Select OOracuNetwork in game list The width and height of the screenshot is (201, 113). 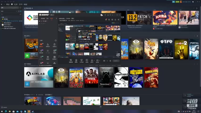pos(8,23)
